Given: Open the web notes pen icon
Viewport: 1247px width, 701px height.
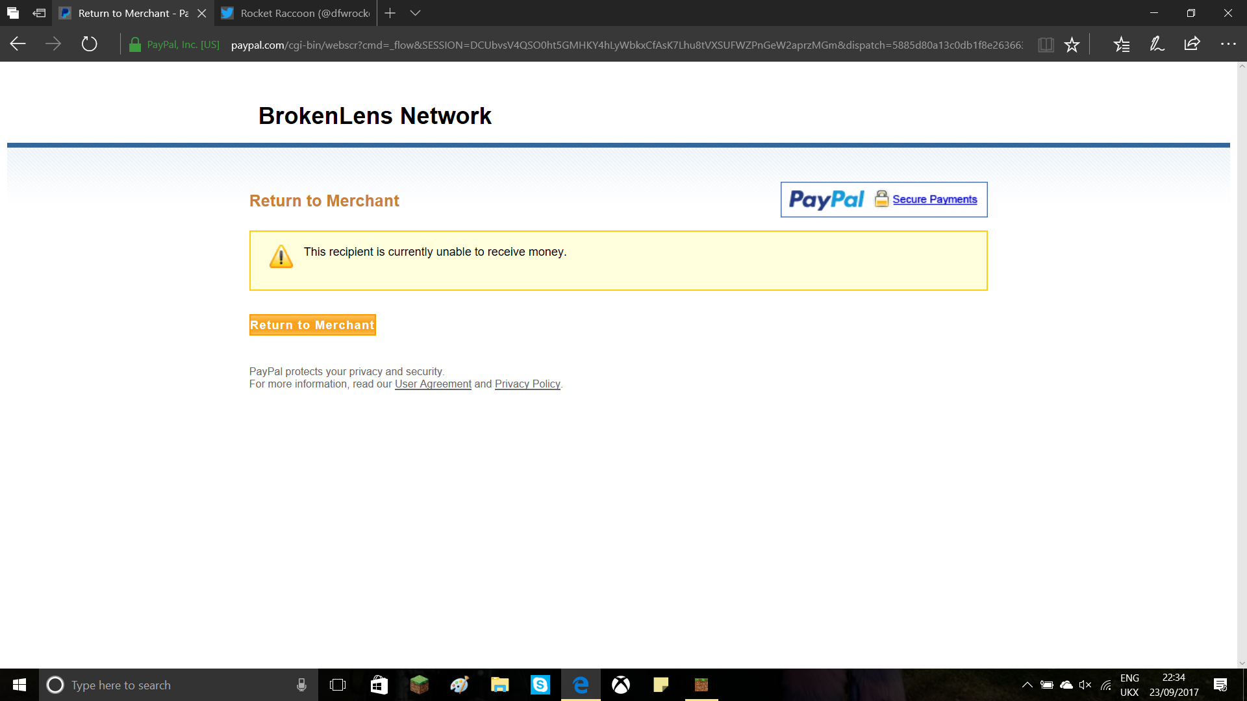Looking at the screenshot, I should point(1157,44).
